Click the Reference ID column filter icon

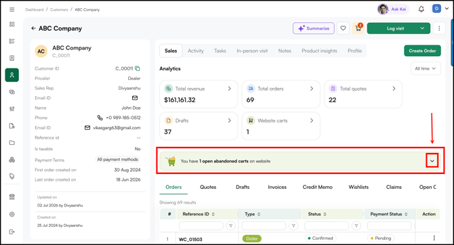(231, 225)
